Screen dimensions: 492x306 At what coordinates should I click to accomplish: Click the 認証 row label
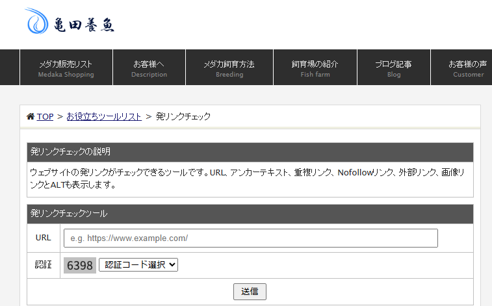(x=43, y=265)
